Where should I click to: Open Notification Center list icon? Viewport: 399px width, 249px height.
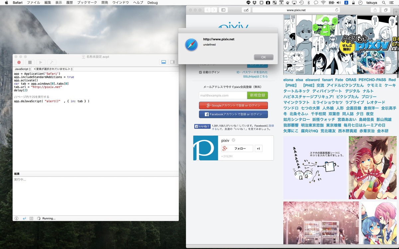392,3
